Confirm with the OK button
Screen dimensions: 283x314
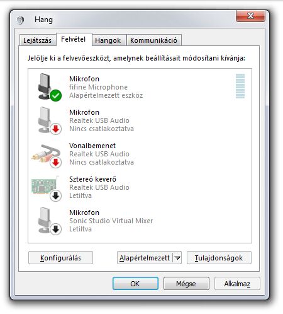pos(135,284)
